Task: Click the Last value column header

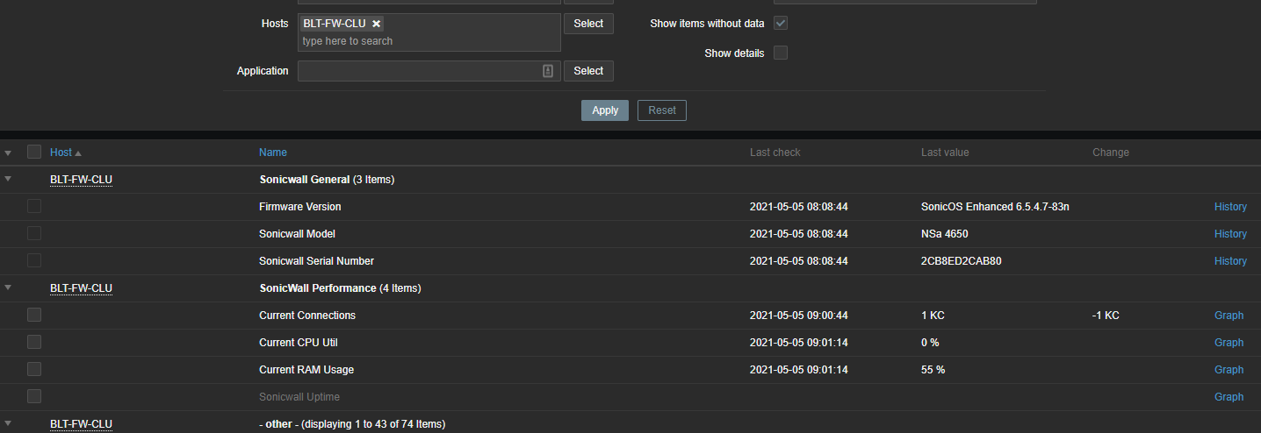Action: tap(945, 153)
